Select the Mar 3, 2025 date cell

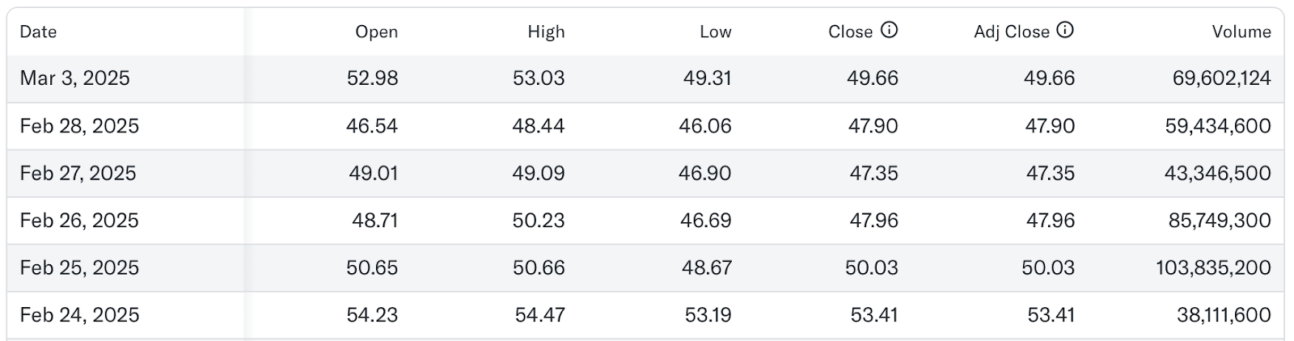[x=75, y=78]
